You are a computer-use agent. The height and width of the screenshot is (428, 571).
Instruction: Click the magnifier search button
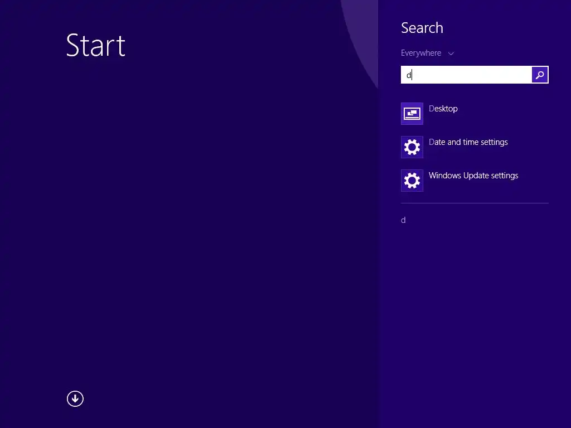pos(540,75)
